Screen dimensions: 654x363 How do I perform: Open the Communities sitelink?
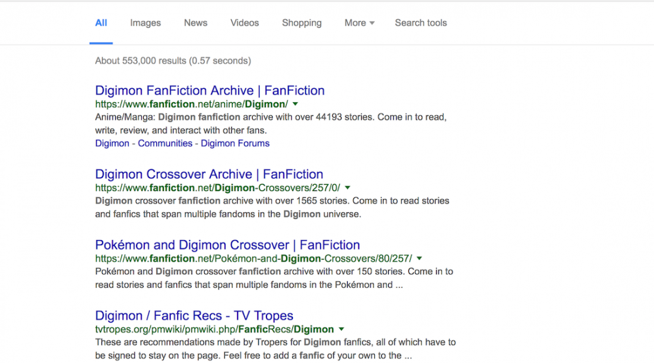pyautogui.click(x=165, y=143)
